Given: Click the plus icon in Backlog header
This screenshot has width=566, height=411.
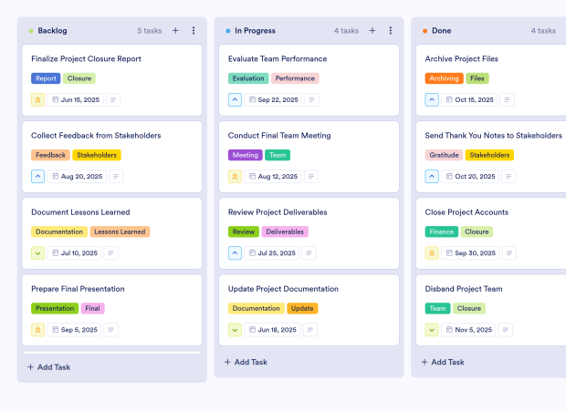Looking at the screenshot, I should tap(175, 31).
